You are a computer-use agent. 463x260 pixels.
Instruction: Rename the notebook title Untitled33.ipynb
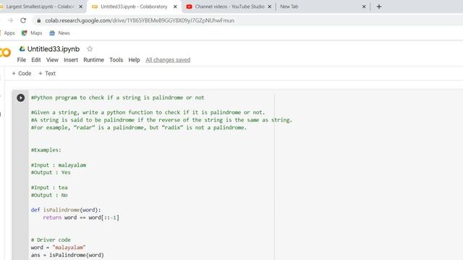point(54,49)
